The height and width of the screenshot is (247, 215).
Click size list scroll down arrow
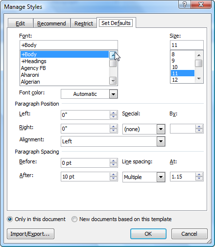tap(199, 79)
